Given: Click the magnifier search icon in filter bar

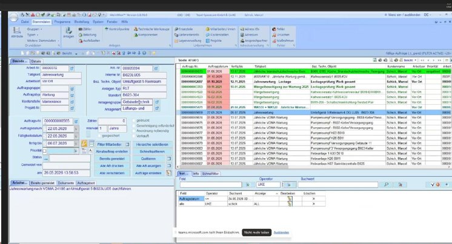Looking at the screenshot, I should tap(387, 185).
